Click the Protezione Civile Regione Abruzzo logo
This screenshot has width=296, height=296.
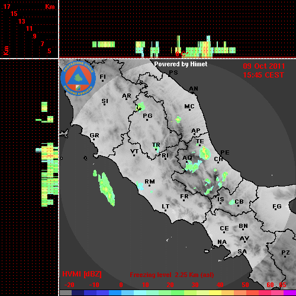tap(78, 78)
